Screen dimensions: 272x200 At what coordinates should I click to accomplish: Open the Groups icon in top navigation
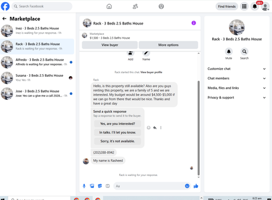(161, 7)
